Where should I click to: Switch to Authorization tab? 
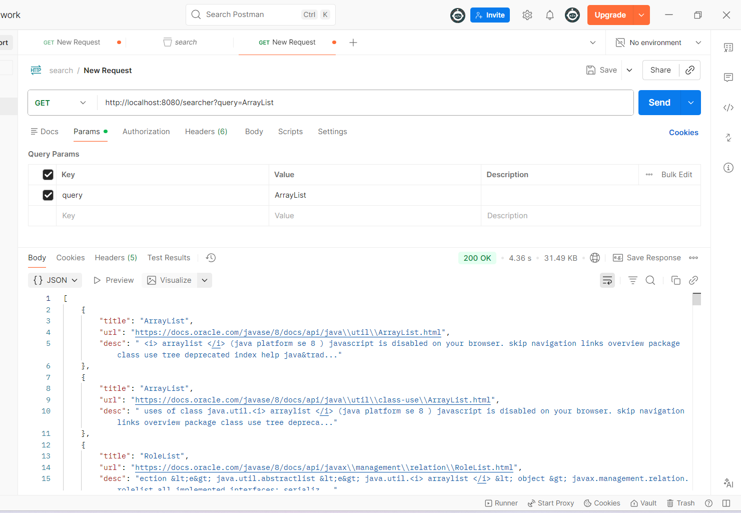[x=146, y=132]
